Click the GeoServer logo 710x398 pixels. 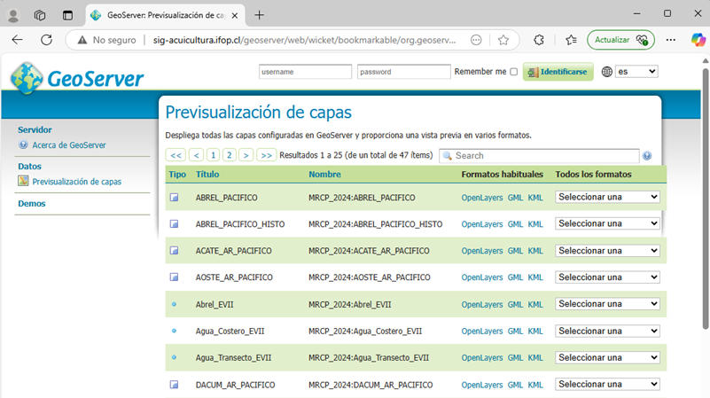(x=77, y=78)
